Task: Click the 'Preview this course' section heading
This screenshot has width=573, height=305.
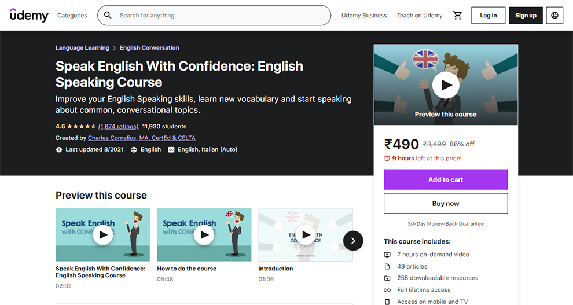Action: pyautogui.click(x=101, y=196)
